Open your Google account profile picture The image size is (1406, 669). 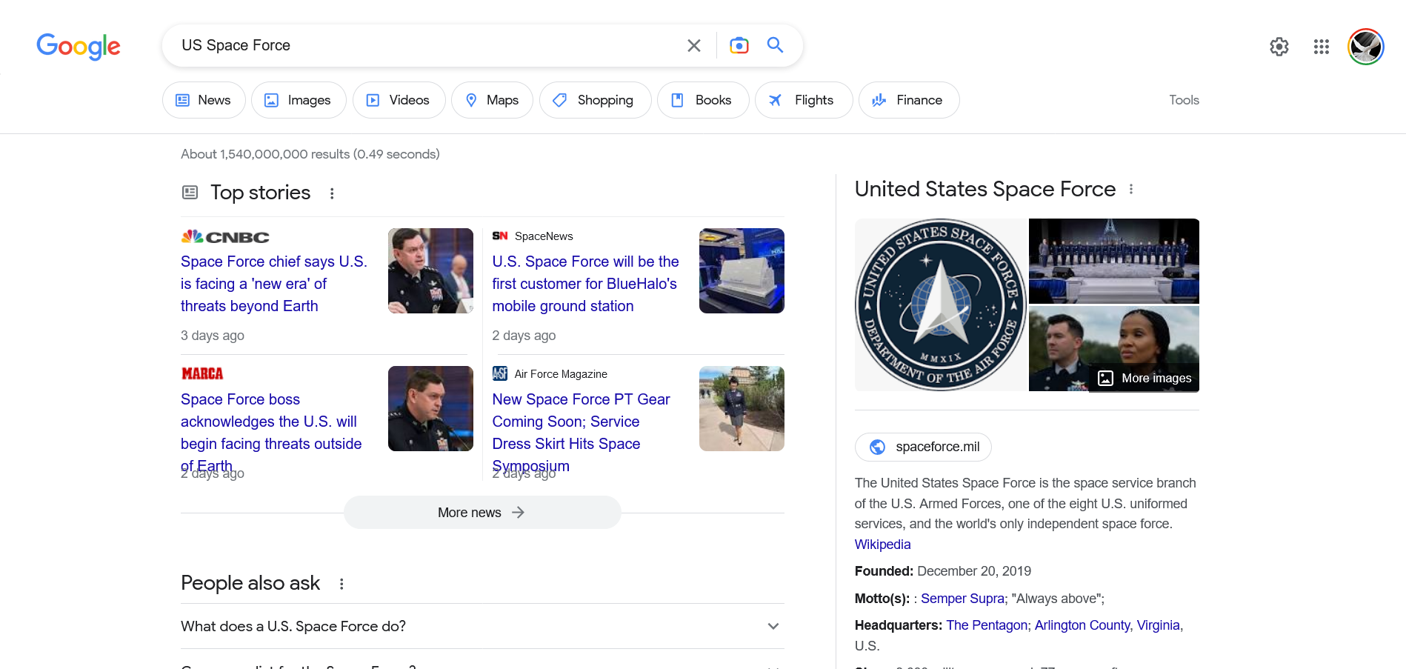1365,47
